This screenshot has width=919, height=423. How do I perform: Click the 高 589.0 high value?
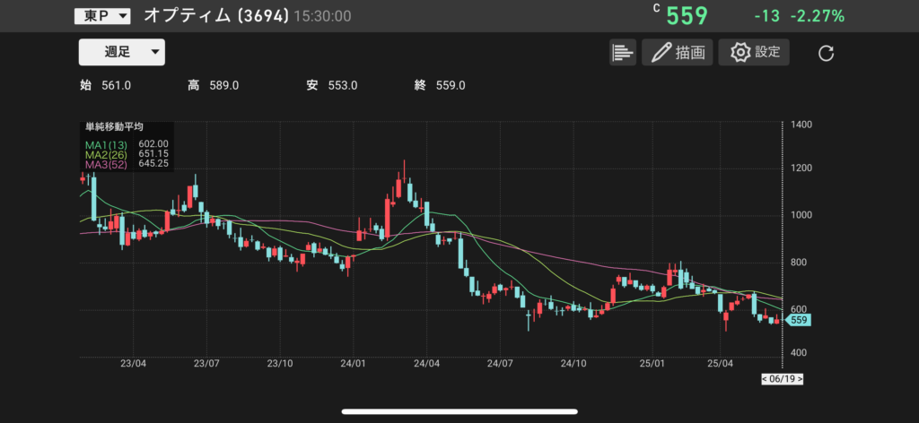(x=214, y=85)
